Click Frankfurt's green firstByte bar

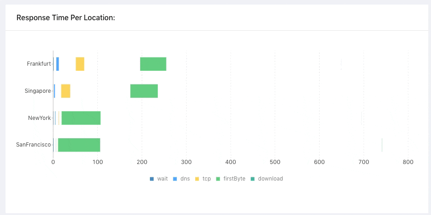pos(153,64)
